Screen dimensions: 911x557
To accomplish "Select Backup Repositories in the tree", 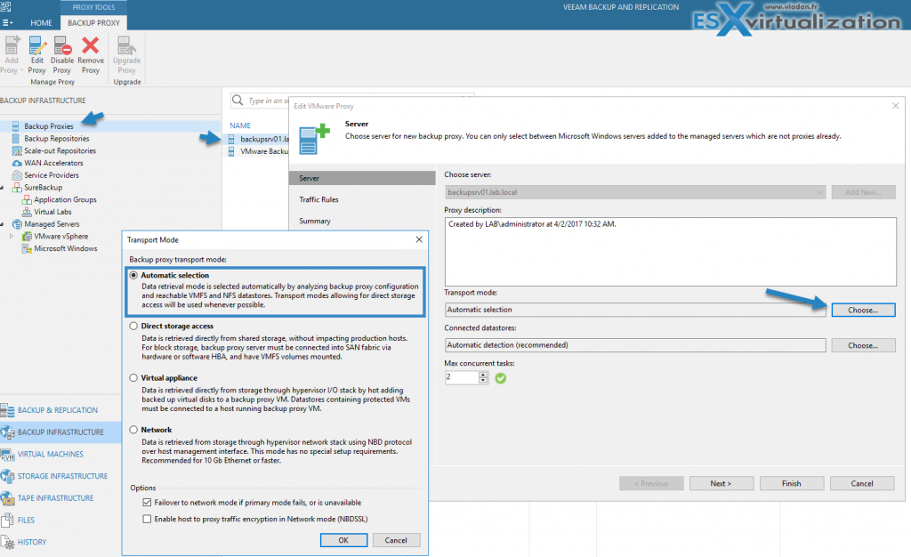I will (x=56, y=139).
